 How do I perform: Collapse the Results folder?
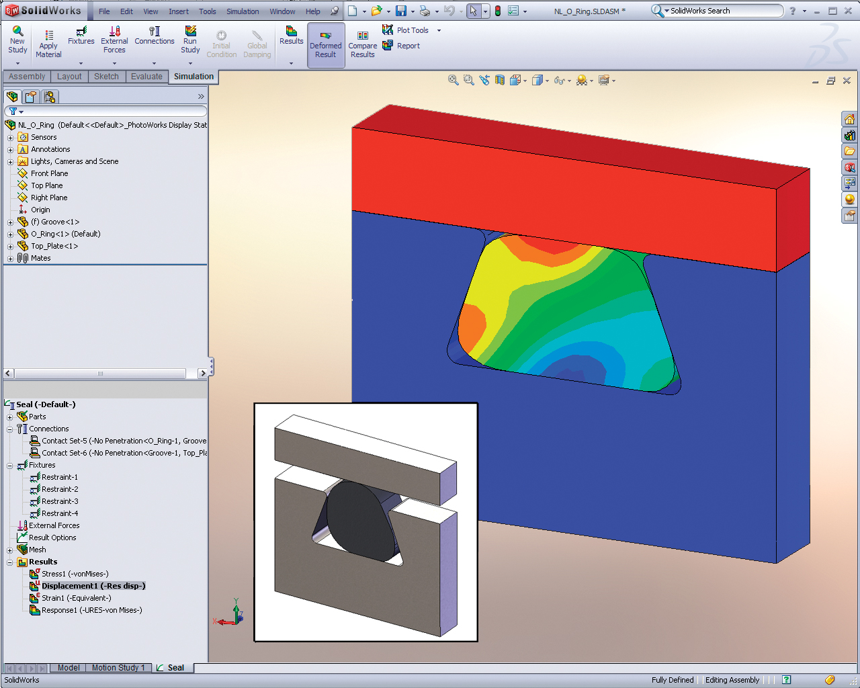(10, 562)
